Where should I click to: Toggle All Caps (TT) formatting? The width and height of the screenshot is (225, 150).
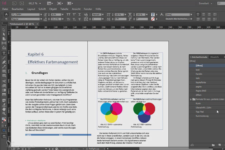pyautogui.click(x=69, y=15)
